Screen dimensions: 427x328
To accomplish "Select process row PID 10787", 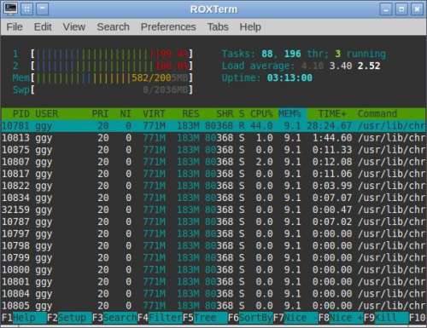I will [x=213, y=222].
